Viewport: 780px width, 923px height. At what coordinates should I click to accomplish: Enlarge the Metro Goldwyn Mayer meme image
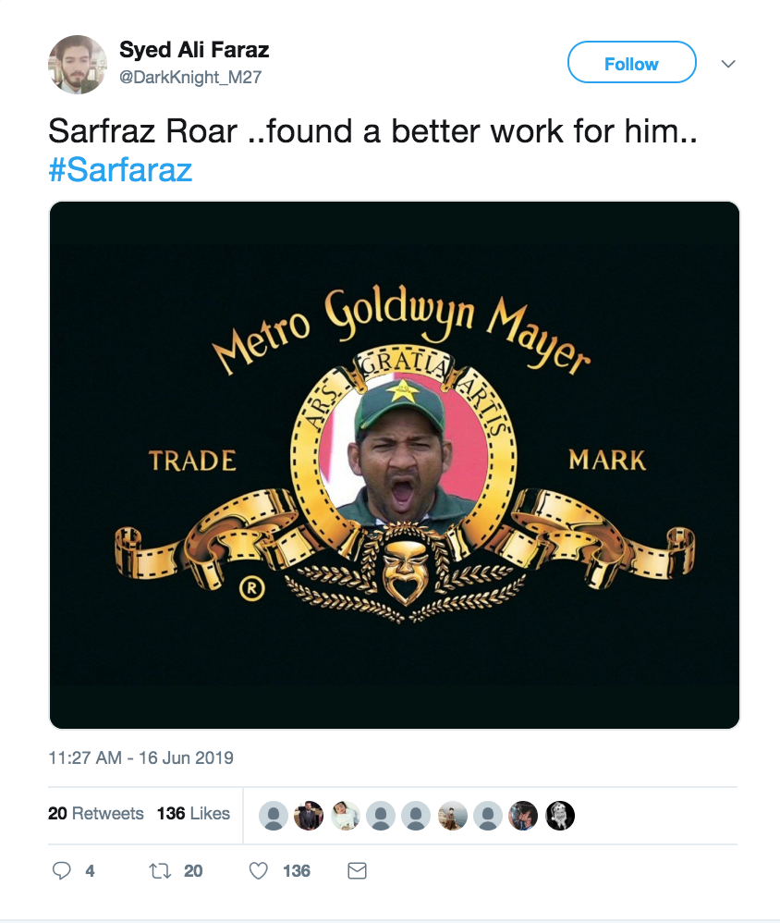pos(395,465)
